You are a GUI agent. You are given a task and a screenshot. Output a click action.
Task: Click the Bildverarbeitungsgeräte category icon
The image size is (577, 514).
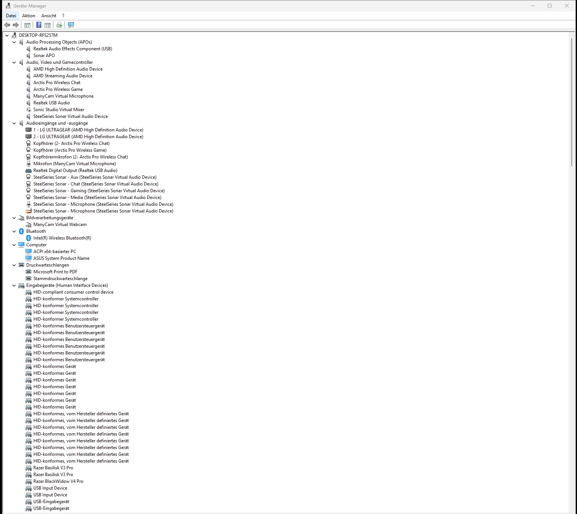click(x=21, y=218)
